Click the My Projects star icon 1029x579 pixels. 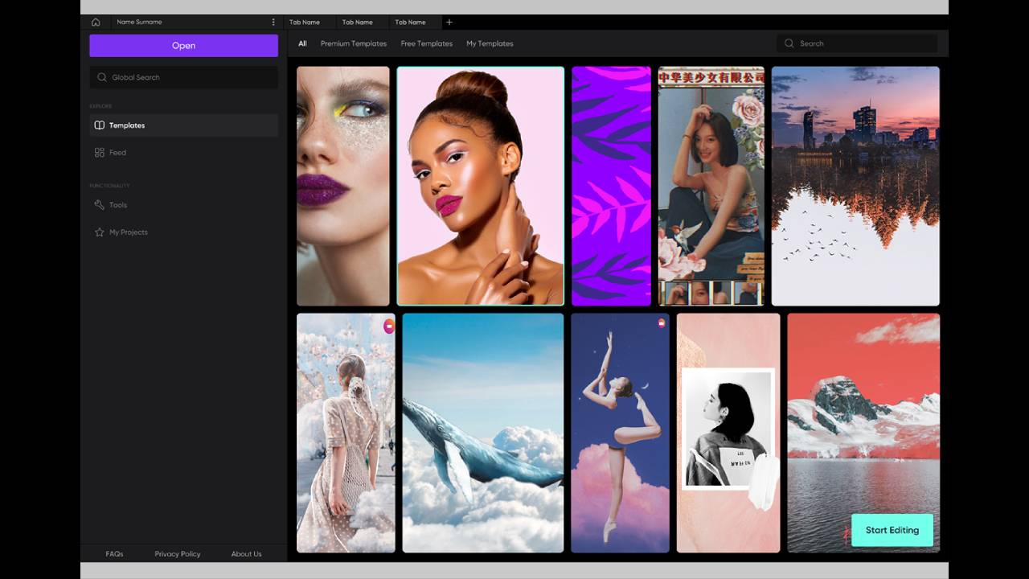(100, 232)
